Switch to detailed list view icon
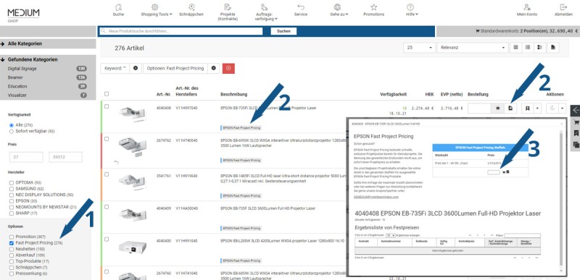 click(529, 48)
